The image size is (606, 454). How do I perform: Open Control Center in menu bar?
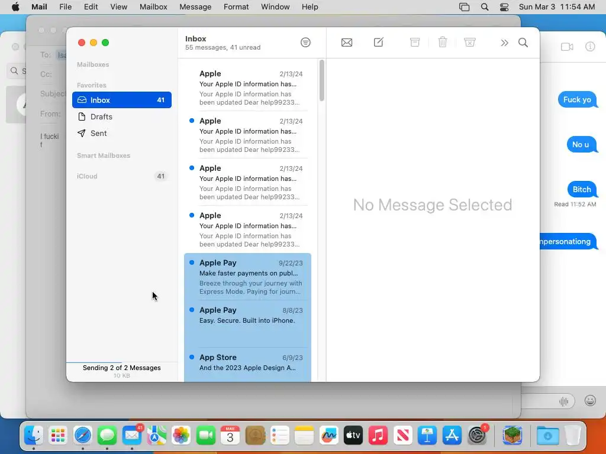click(x=504, y=7)
